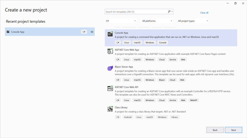Expand the All platforms dropdown
Image resolution: width=247 pixels, height=138 pixels.
[x=157, y=21]
